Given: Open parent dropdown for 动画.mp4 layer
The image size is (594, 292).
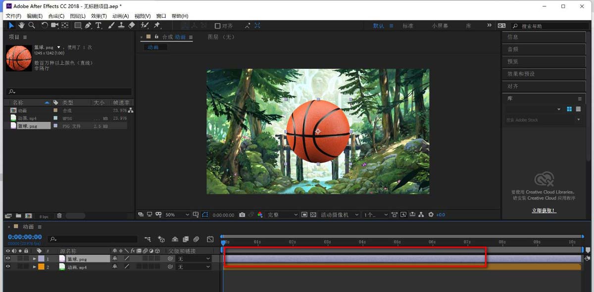Looking at the screenshot, I should 194,267.
